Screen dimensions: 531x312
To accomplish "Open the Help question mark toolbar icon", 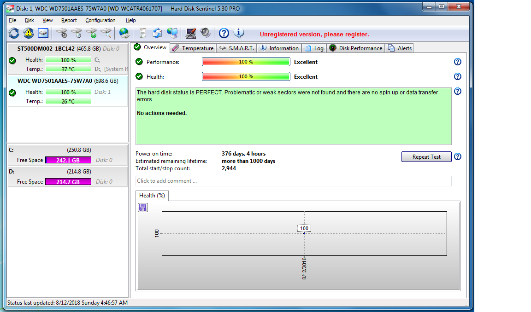I will (x=224, y=33).
